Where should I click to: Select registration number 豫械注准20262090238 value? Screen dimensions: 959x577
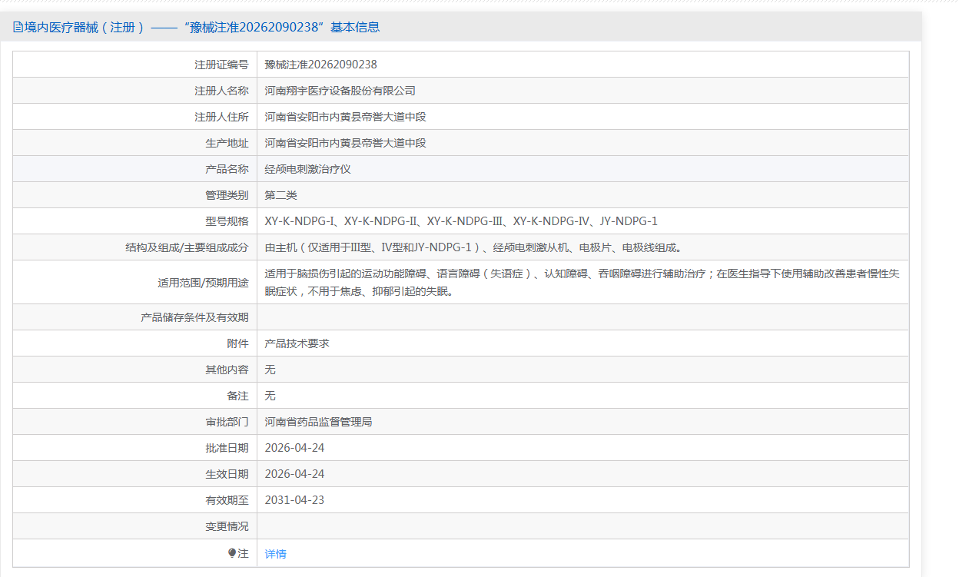click(x=320, y=65)
